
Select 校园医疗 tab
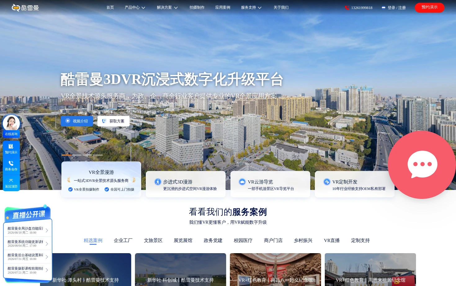point(243,240)
